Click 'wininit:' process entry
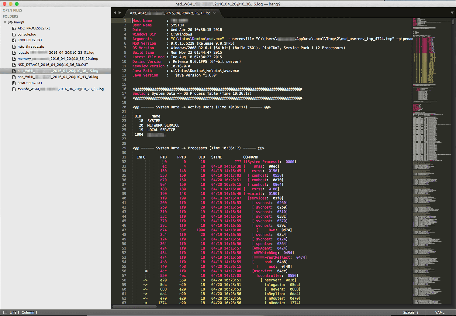This screenshot has height=316, width=456. (x=256, y=194)
